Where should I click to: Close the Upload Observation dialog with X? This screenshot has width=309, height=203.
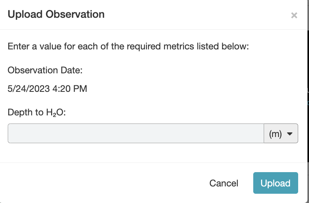(294, 15)
